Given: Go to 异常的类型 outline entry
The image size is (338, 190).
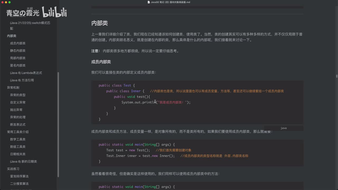Looking at the screenshot, I should click(x=18, y=95).
